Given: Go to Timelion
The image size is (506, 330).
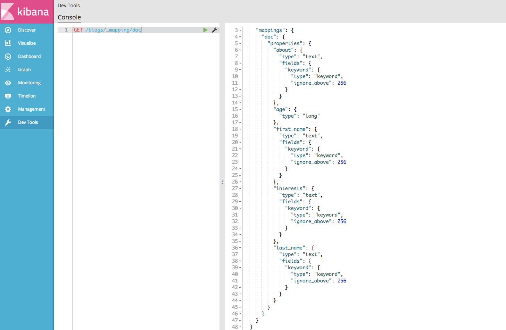Looking at the screenshot, I should tap(27, 96).
